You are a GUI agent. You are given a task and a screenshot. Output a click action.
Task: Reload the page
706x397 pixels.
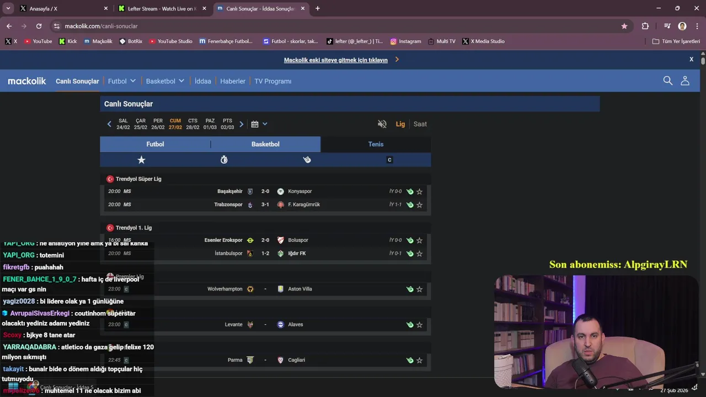pyautogui.click(x=39, y=26)
